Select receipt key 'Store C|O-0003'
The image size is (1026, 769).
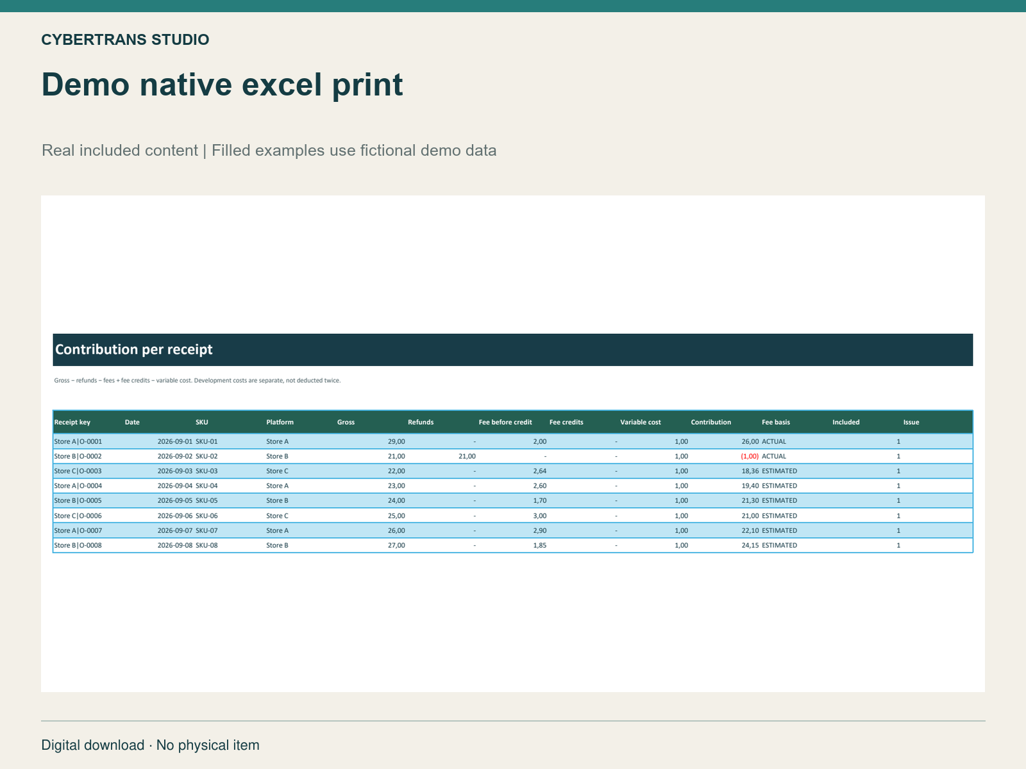78,471
